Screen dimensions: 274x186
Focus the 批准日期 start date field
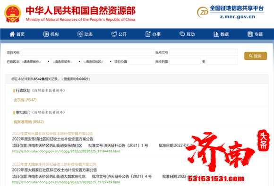tap(185, 62)
